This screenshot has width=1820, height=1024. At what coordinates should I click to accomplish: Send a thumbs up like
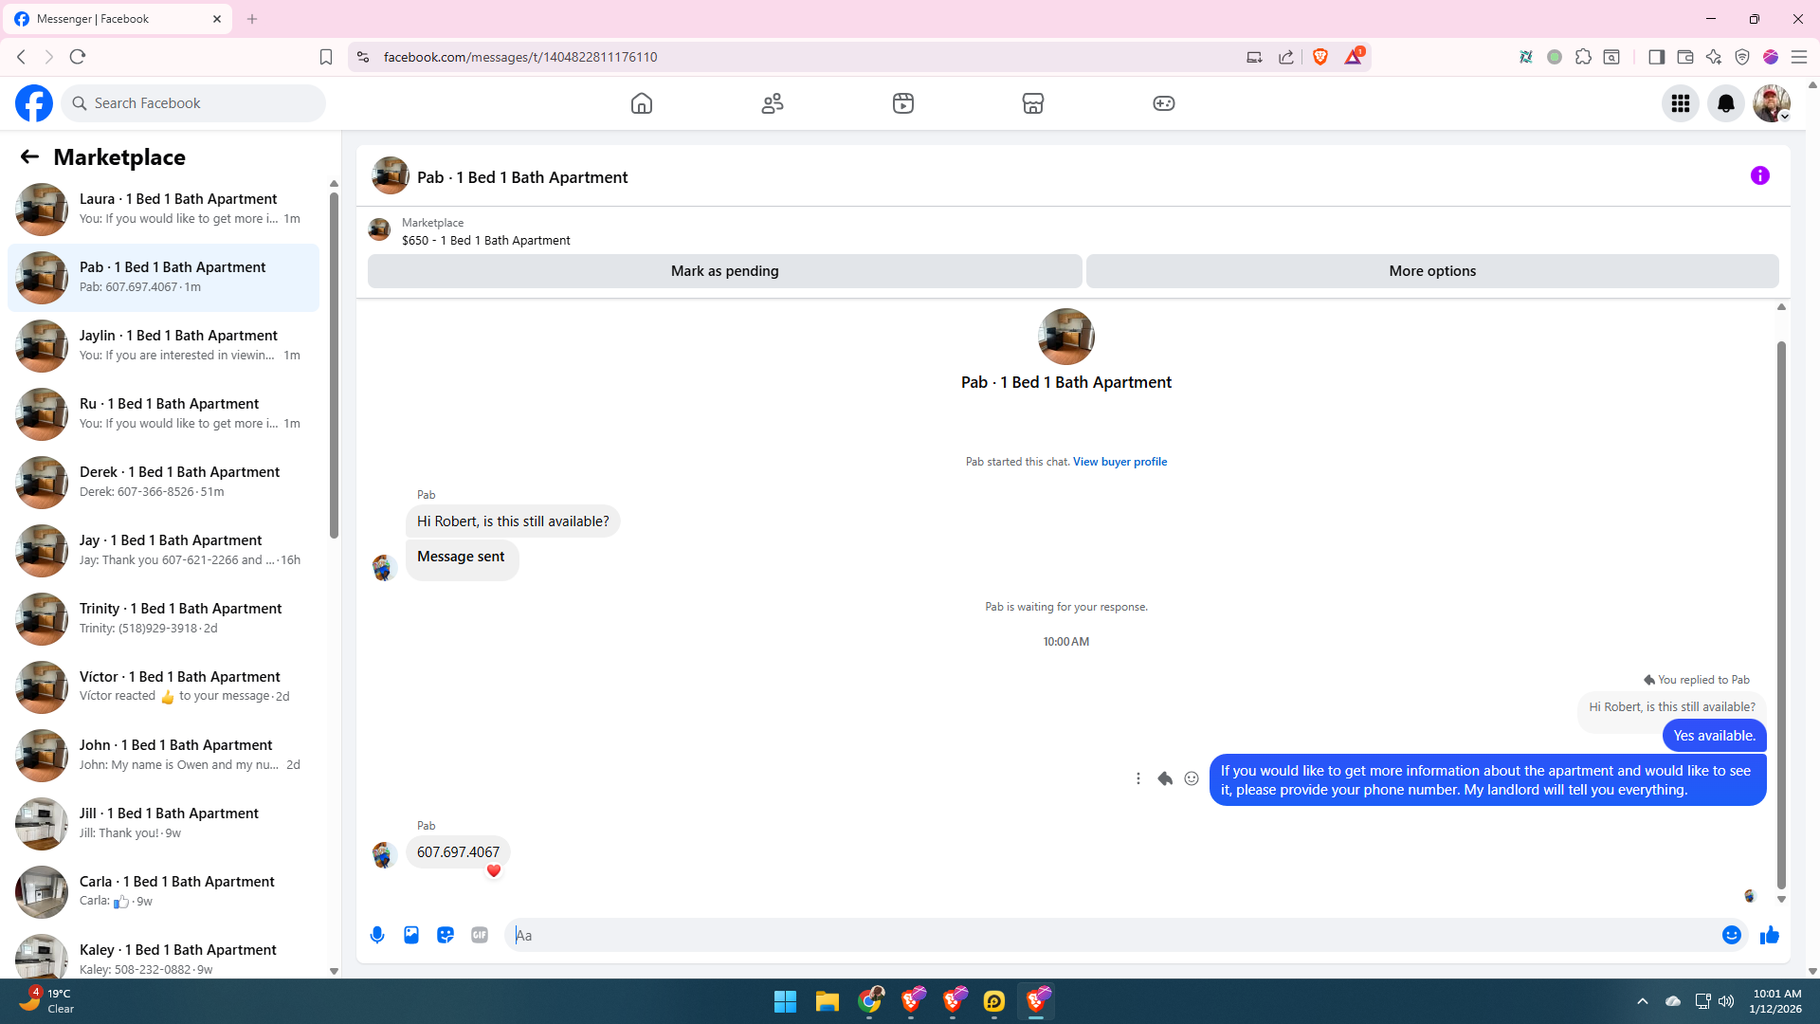click(x=1769, y=936)
